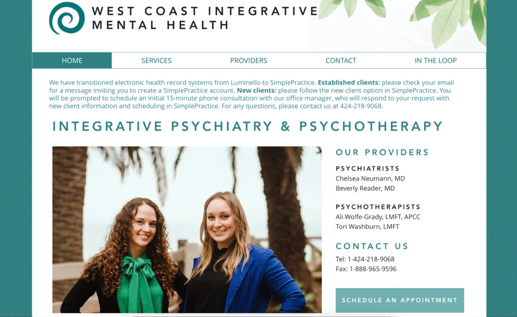This screenshot has height=317, width=517.
Task: Click the two providers photo
Action: 187,230
